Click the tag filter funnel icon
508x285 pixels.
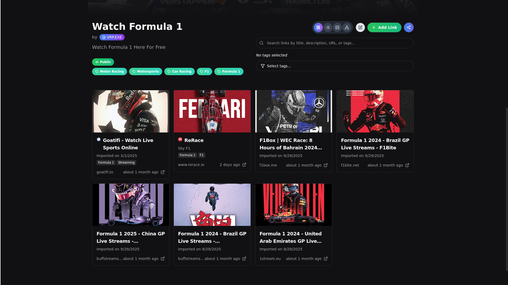(263, 66)
